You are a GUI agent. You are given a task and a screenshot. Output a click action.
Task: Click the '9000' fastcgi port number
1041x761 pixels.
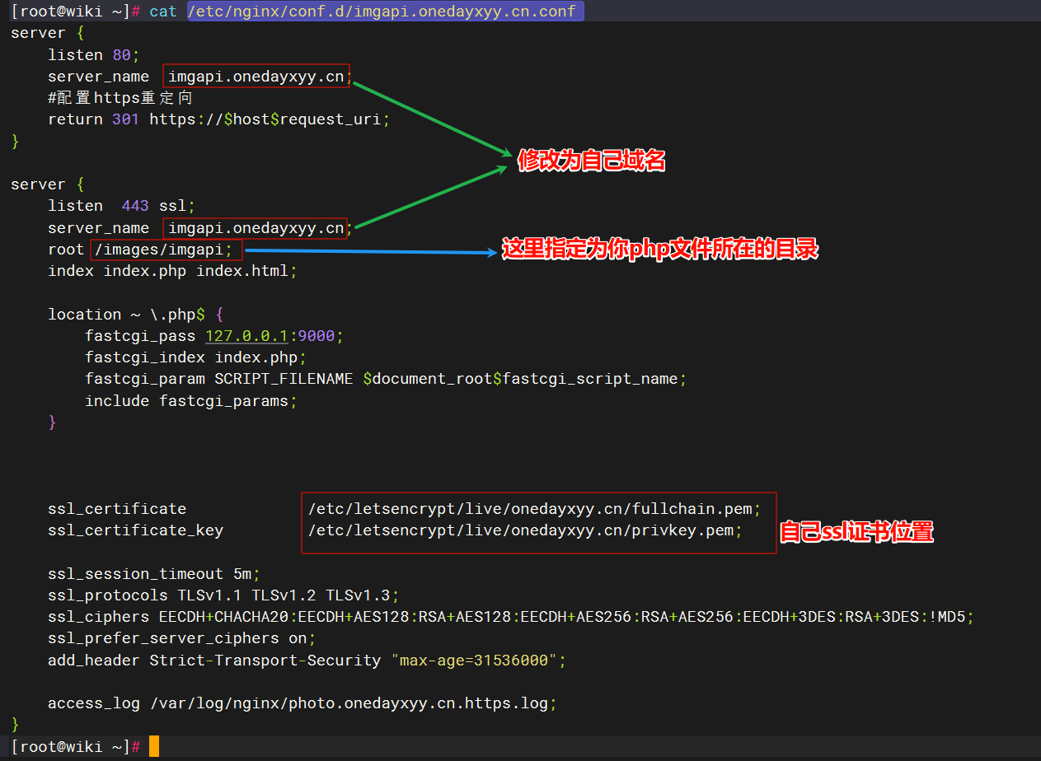(x=316, y=336)
